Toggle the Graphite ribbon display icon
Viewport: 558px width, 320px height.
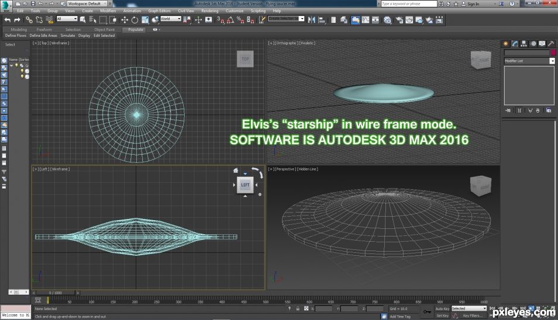(x=355, y=20)
